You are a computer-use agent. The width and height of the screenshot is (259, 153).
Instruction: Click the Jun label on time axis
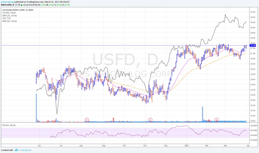(x=39, y=146)
